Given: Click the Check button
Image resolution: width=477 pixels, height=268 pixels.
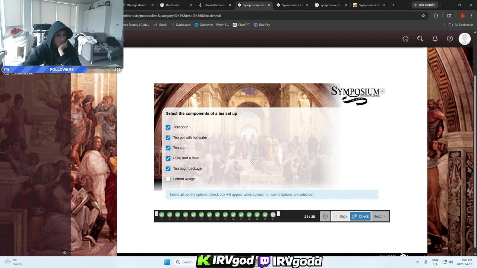Looking at the screenshot, I should coord(360,216).
